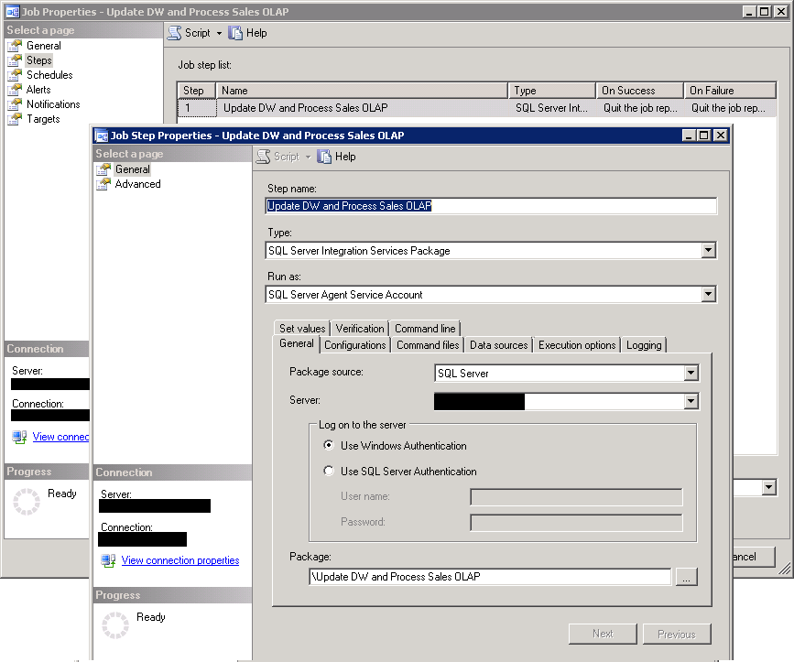Click connection properties icon in Job Step window

click(108, 560)
